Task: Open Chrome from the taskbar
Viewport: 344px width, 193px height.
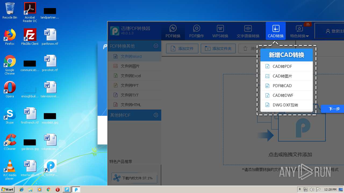Action: point(48,190)
